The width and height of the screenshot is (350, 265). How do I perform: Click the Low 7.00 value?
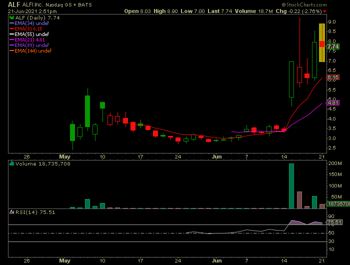pyautogui.click(x=192, y=11)
